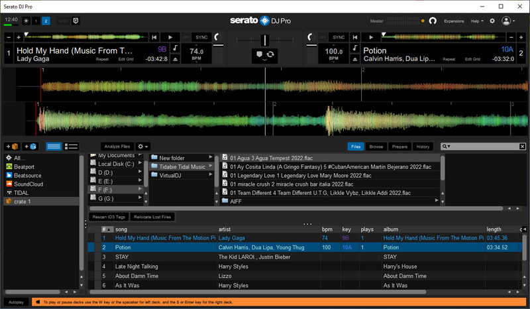Open Edit Grid for deck 2
530x309 pixels.
(472, 59)
